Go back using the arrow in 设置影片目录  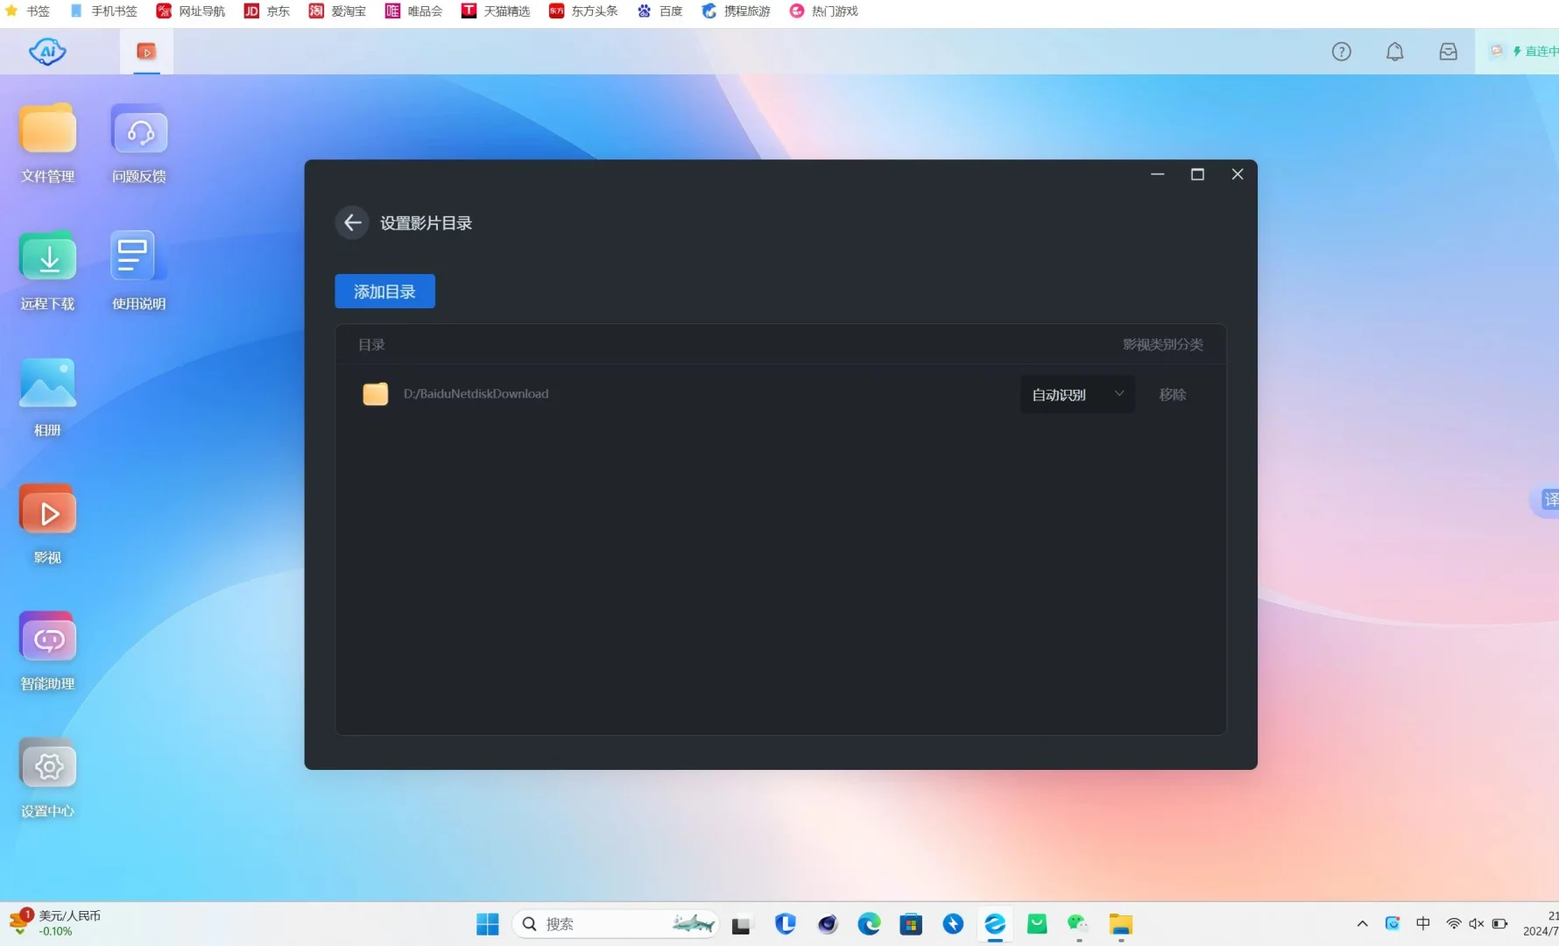[x=351, y=222]
